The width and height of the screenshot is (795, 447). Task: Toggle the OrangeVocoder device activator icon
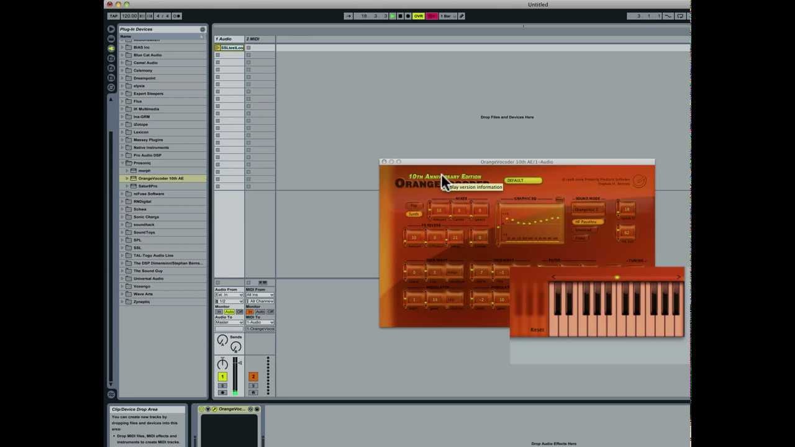point(201,409)
